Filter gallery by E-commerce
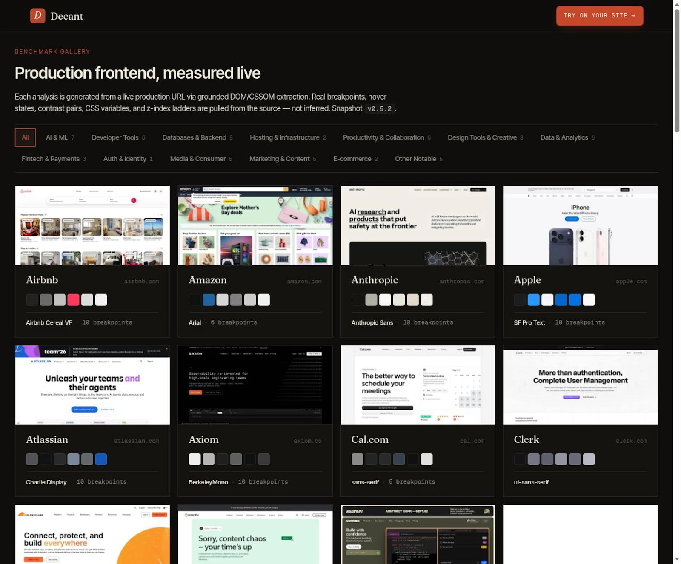Screen dimensions: 681x564 [355, 159]
